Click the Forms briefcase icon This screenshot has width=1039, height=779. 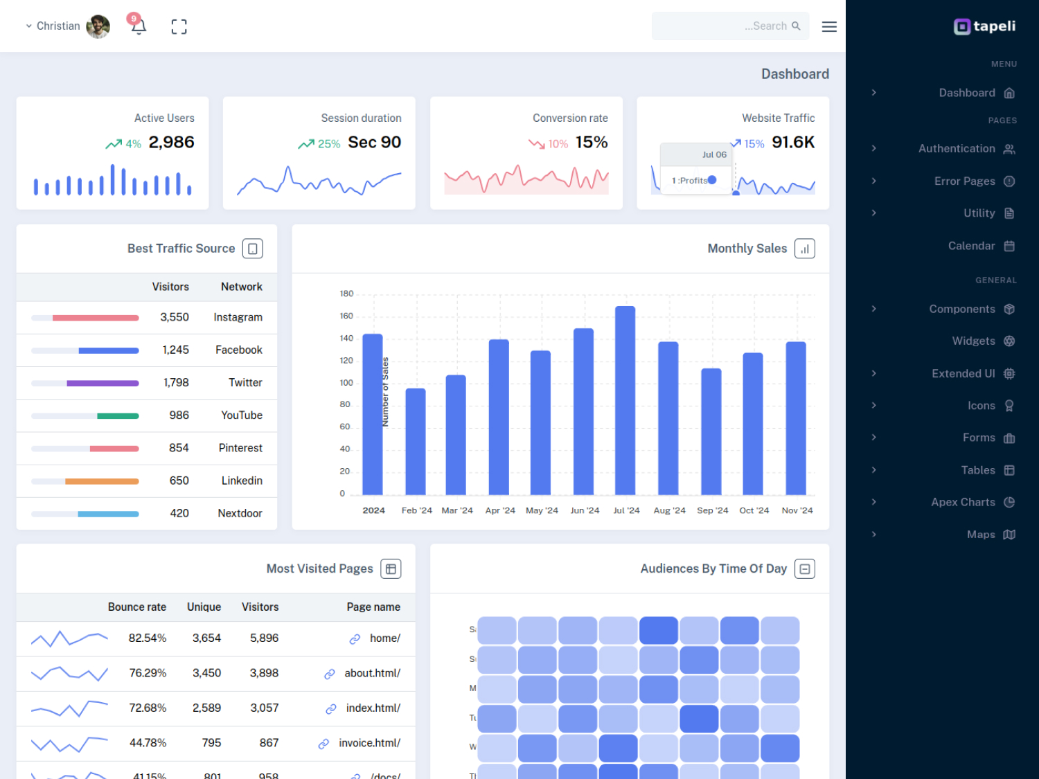pyautogui.click(x=1009, y=438)
